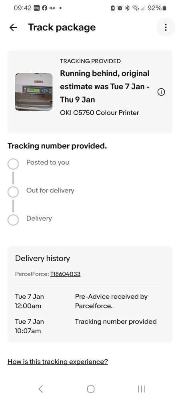Select the Posted to you step circle

coord(13,164)
